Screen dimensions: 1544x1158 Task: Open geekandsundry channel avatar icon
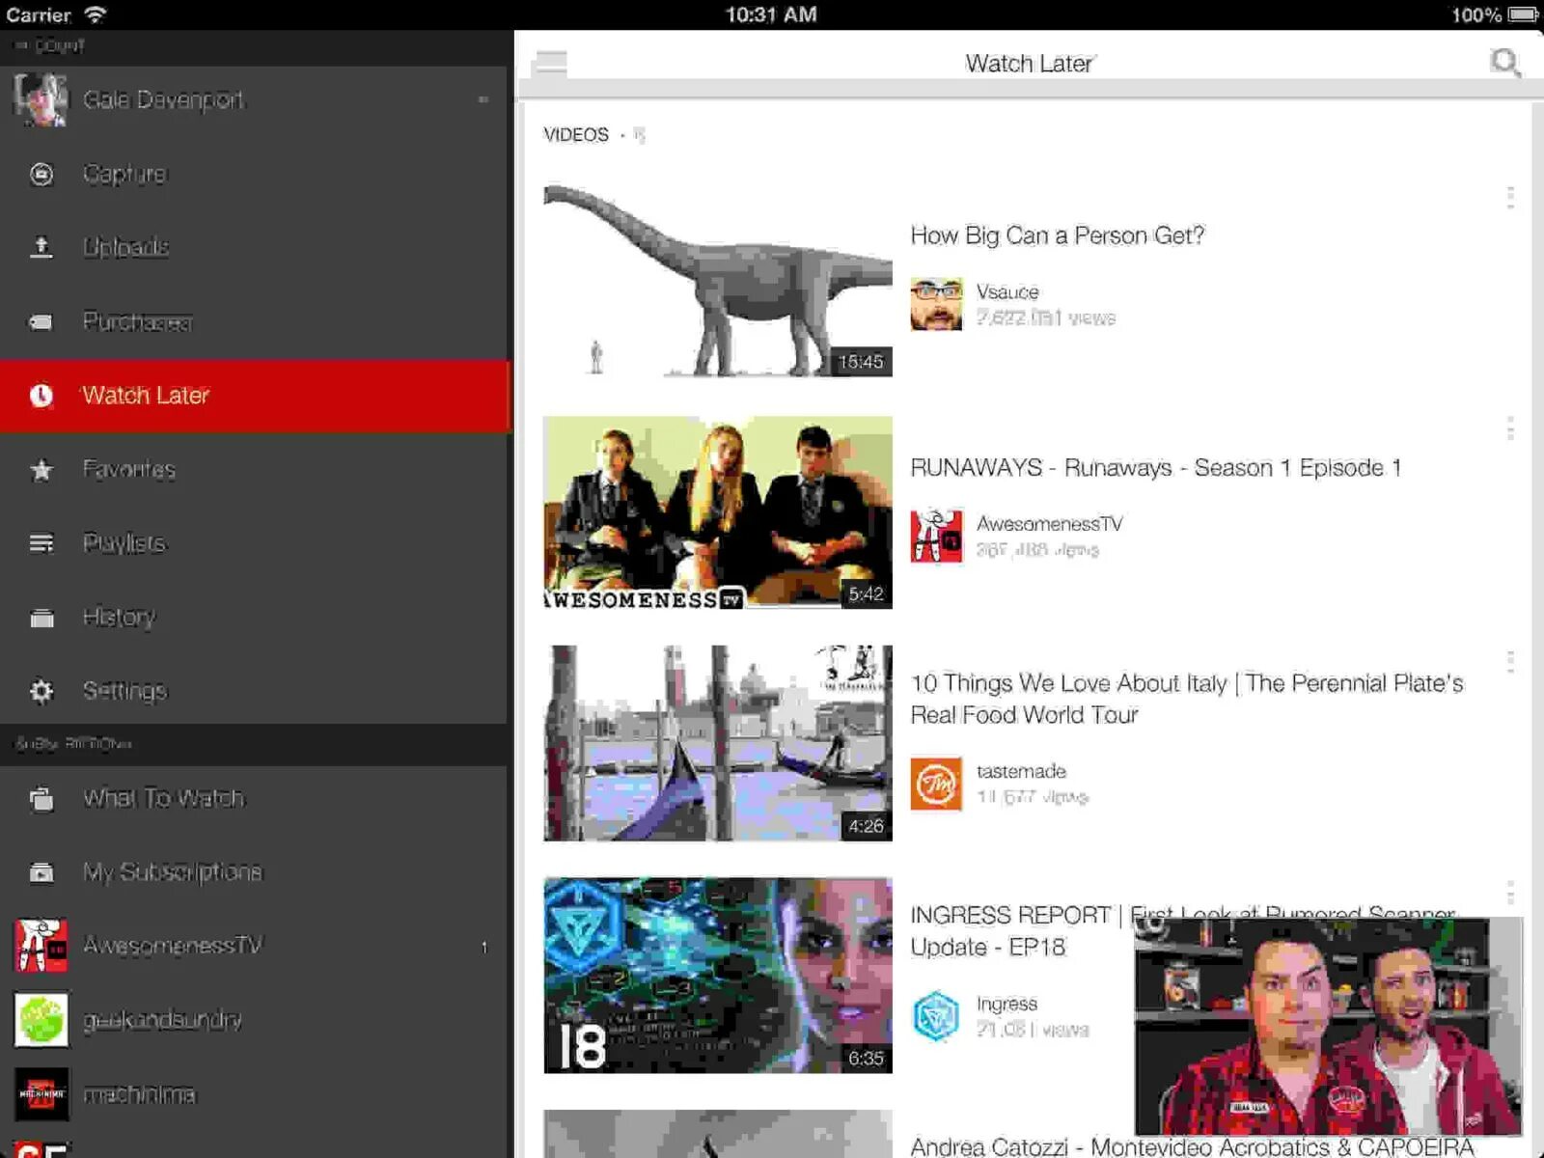point(41,1020)
